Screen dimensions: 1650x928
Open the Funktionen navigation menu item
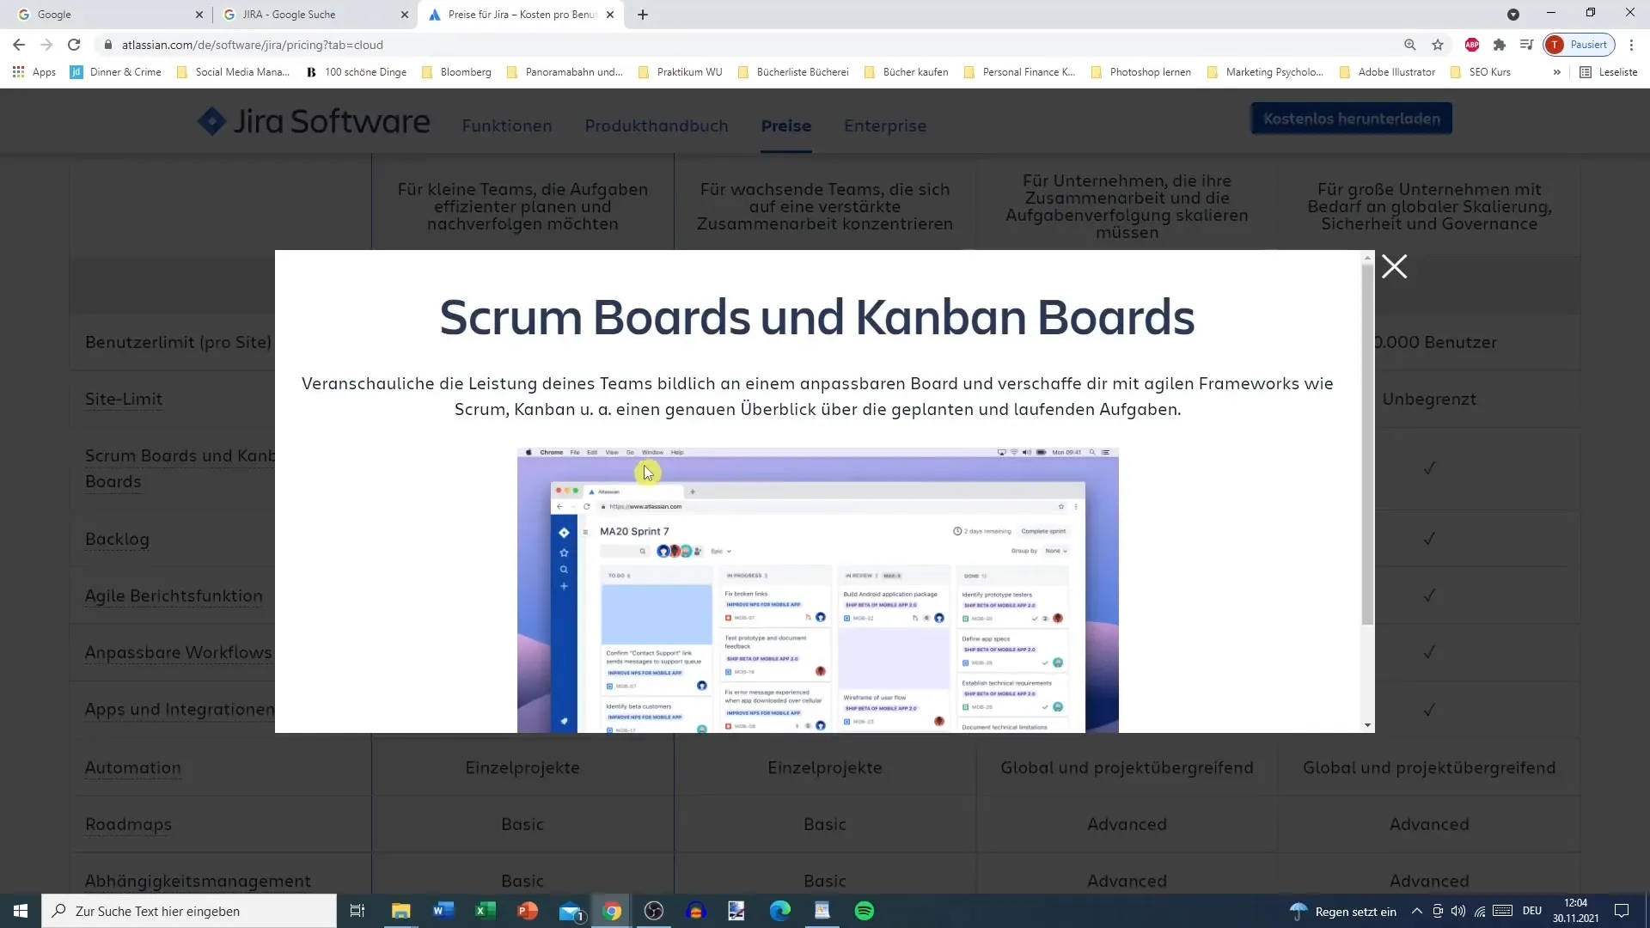pos(506,125)
